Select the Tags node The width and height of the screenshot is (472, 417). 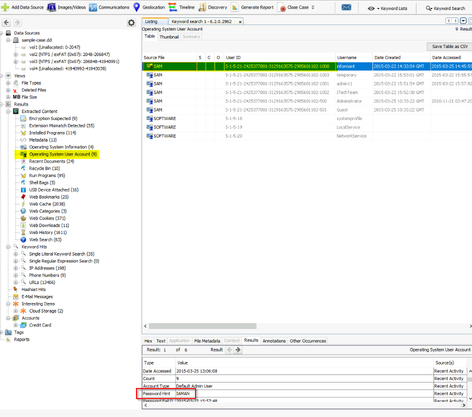(15, 332)
